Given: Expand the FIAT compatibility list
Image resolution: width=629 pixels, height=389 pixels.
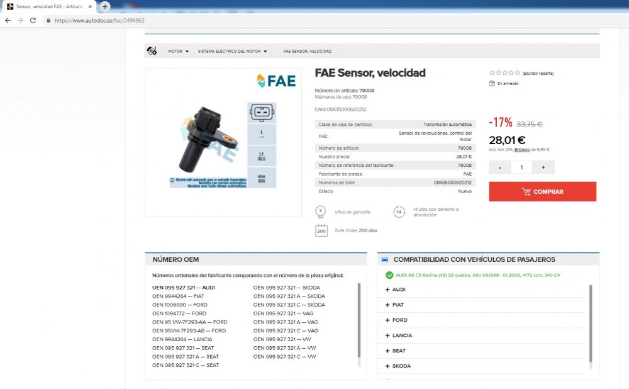Looking at the screenshot, I should [x=394, y=305].
